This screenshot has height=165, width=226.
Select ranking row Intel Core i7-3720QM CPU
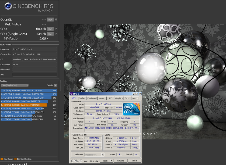pyautogui.click(x=29, y=109)
